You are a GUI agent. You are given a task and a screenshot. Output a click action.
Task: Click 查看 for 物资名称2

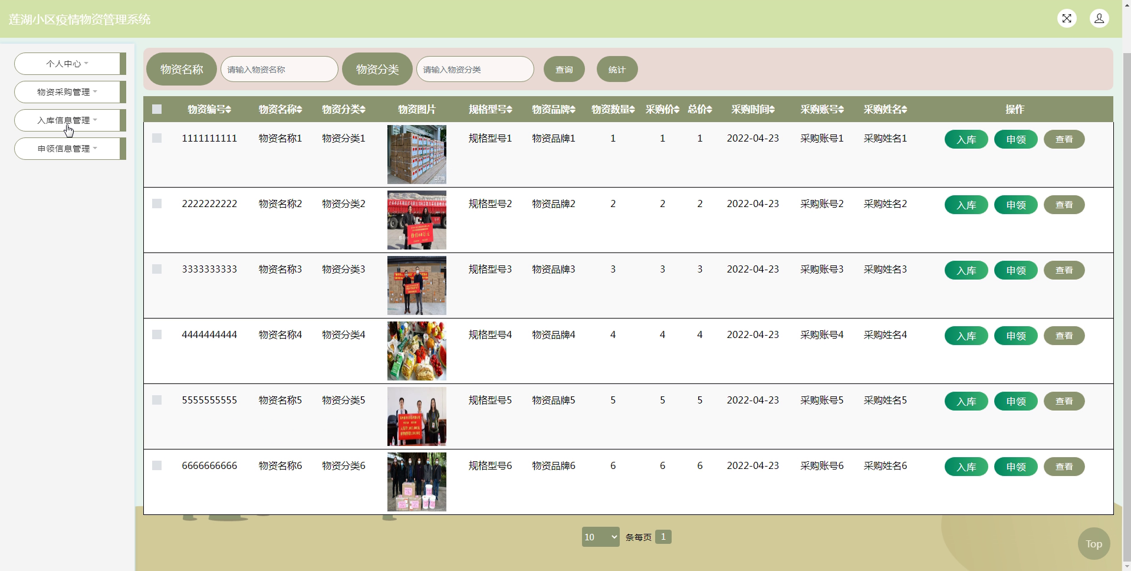click(1064, 205)
